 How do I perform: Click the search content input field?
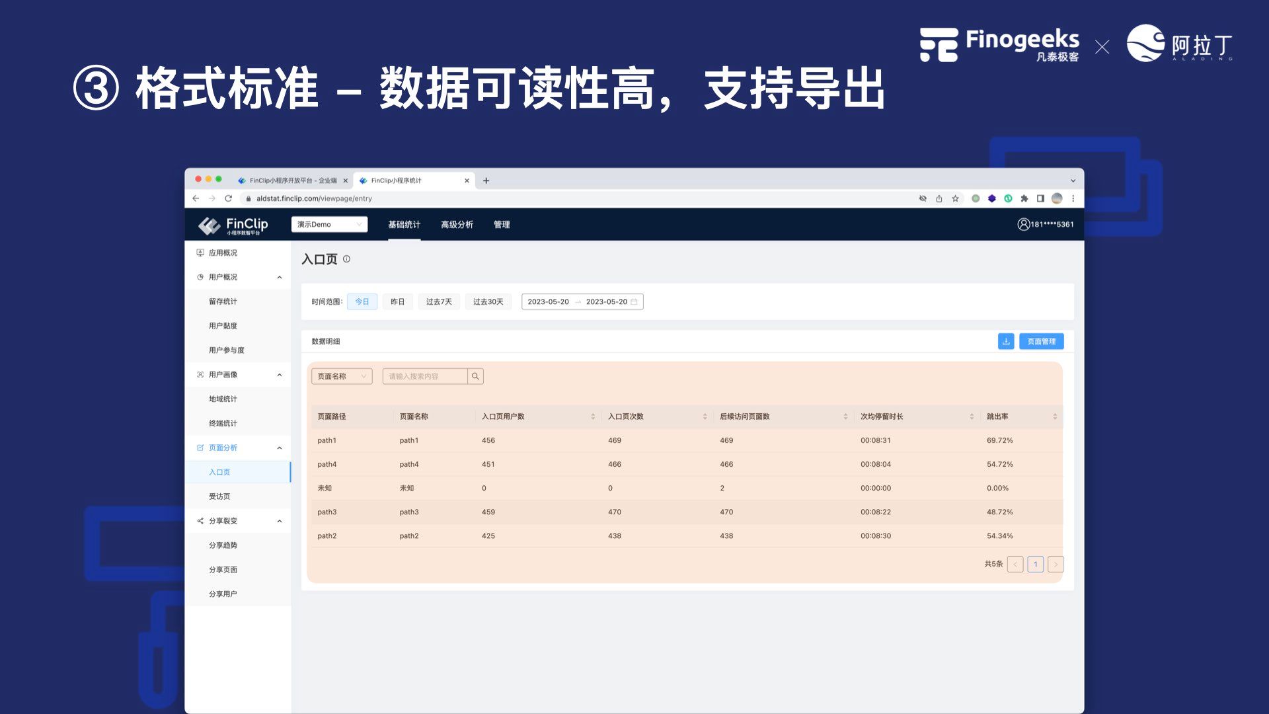(x=424, y=376)
